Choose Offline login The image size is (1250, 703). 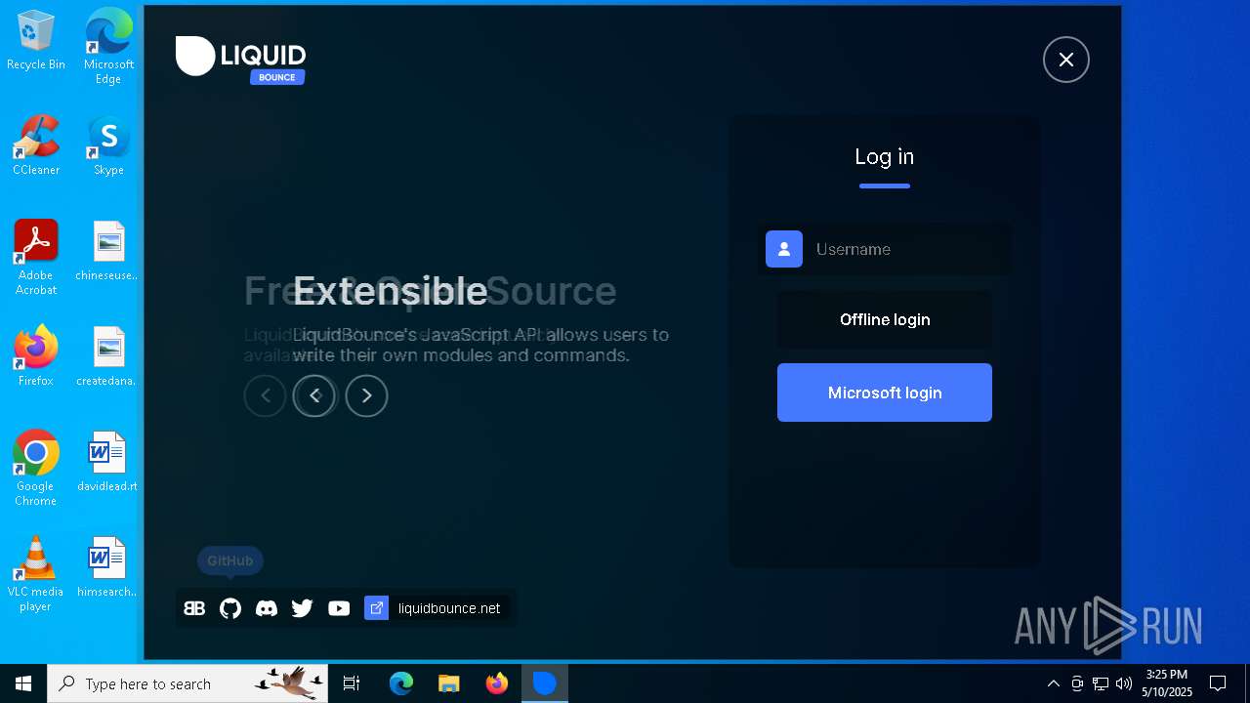(885, 319)
